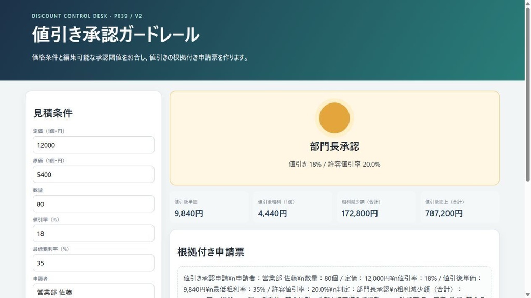Screen dimensions: 531x298
Task: Click the 原価（1個・円） field label
Action: click(x=49, y=161)
